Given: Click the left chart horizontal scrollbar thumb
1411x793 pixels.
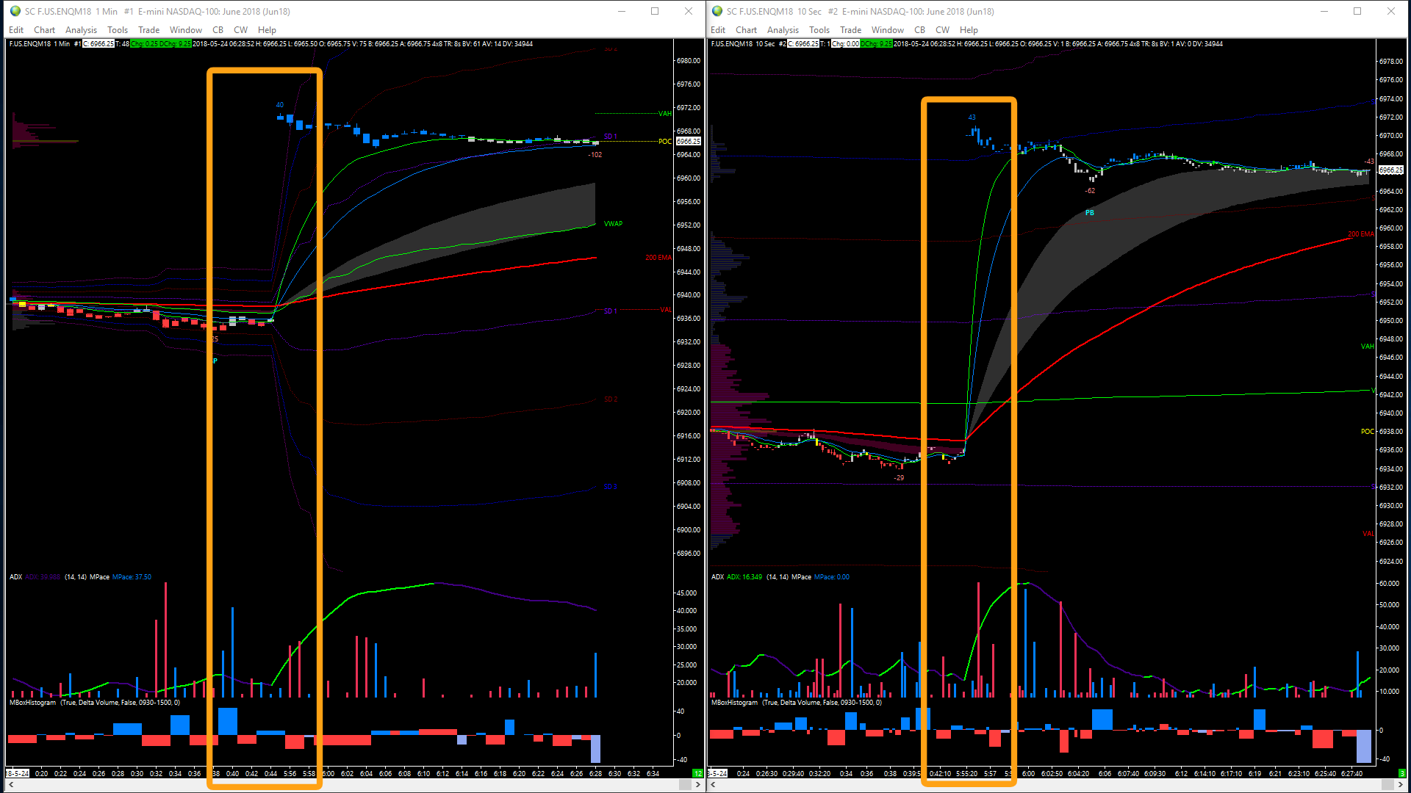Looking at the screenshot, I should (684, 785).
